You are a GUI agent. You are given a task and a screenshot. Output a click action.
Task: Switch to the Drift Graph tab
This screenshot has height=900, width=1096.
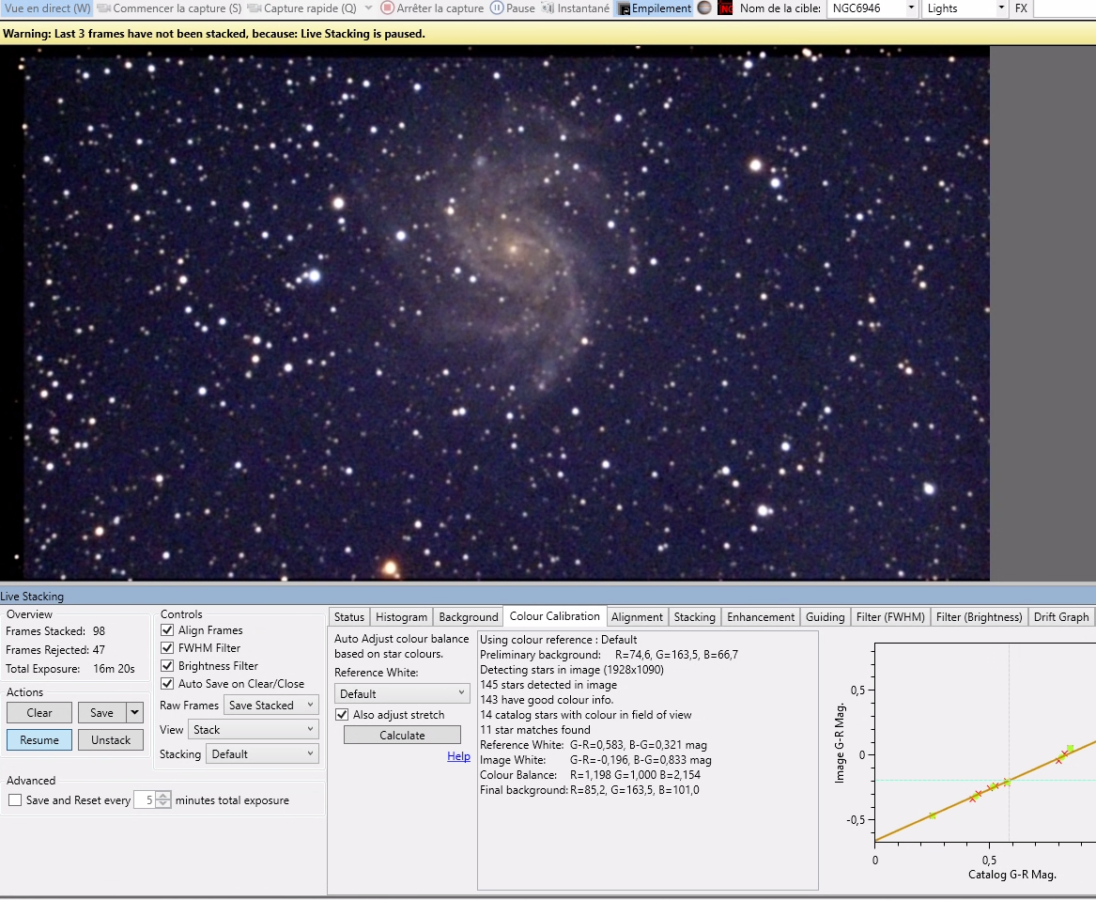(1061, 617)
